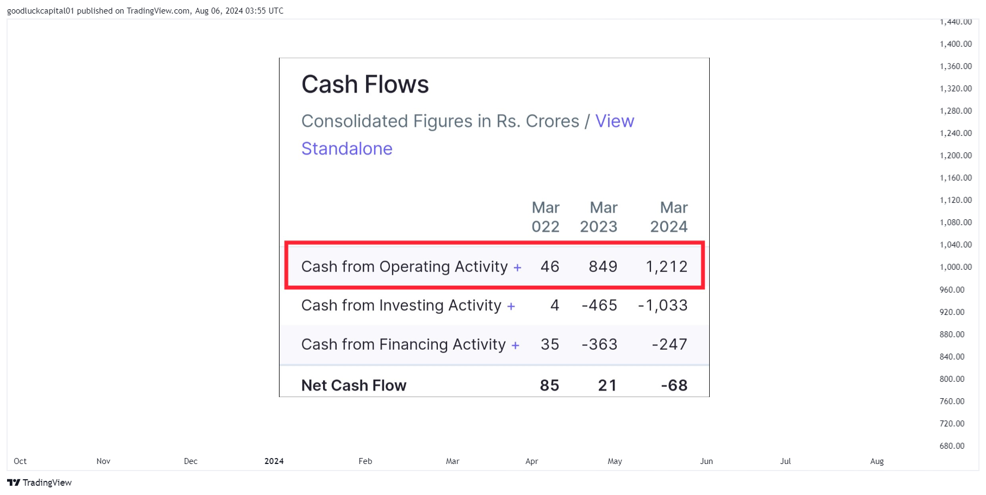Select operating cash value 46
This screenshot has width=986, height=495.
[x=550, y=267]
